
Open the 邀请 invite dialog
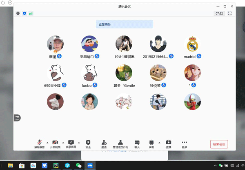click(x=104, y=143)
